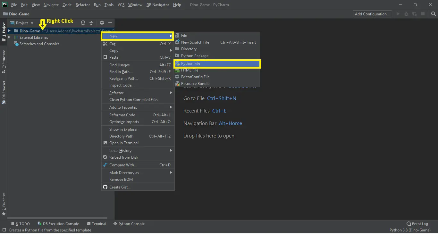Viewport: 438px width, 234px height.
Task: Click the Cut scissors icon in context menu
Action: [105, 44]
